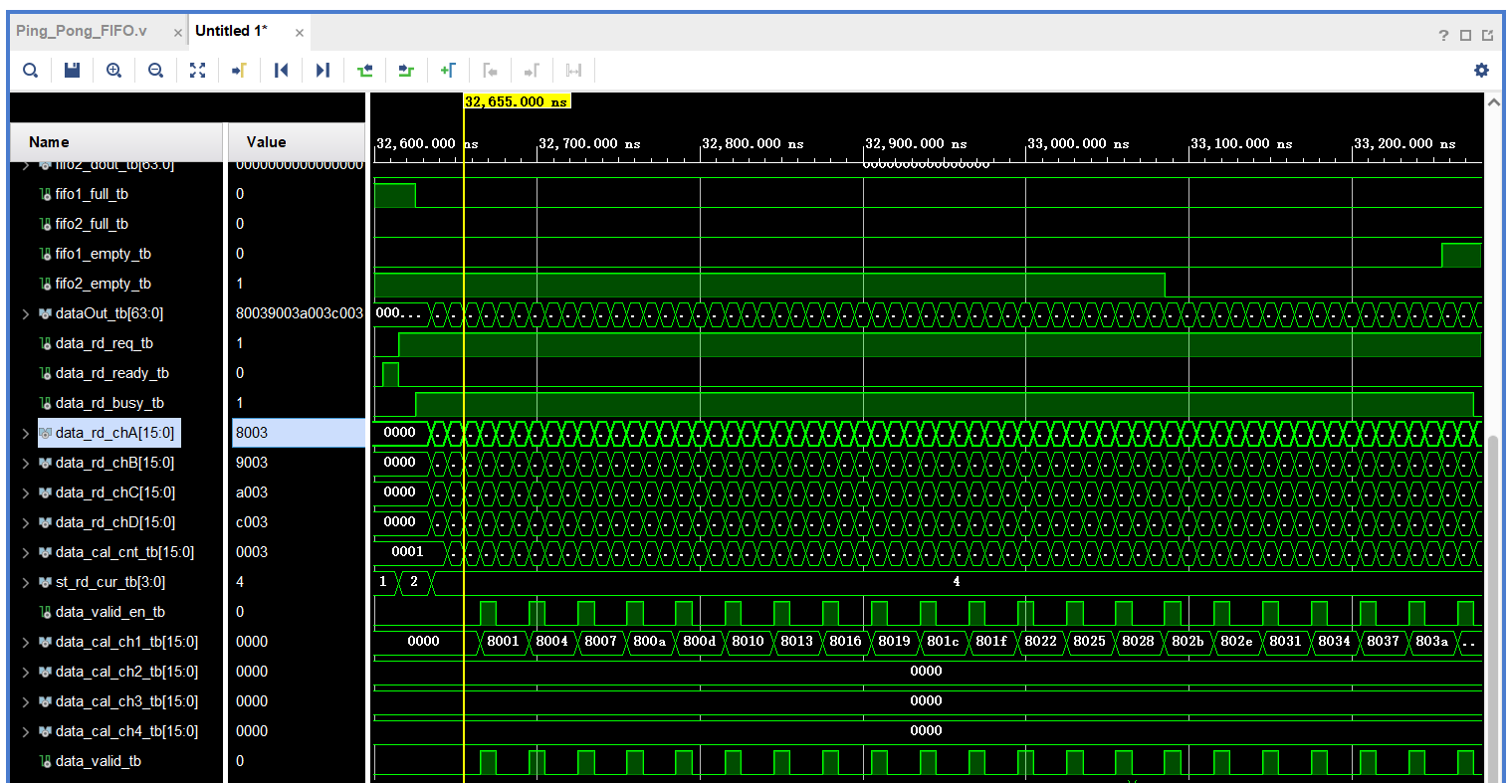The height and width of the screenshot is (783, 1510).
Task: Click value 8003900​3a003c003 of dataOut_tb
Action: pos(300,313)
